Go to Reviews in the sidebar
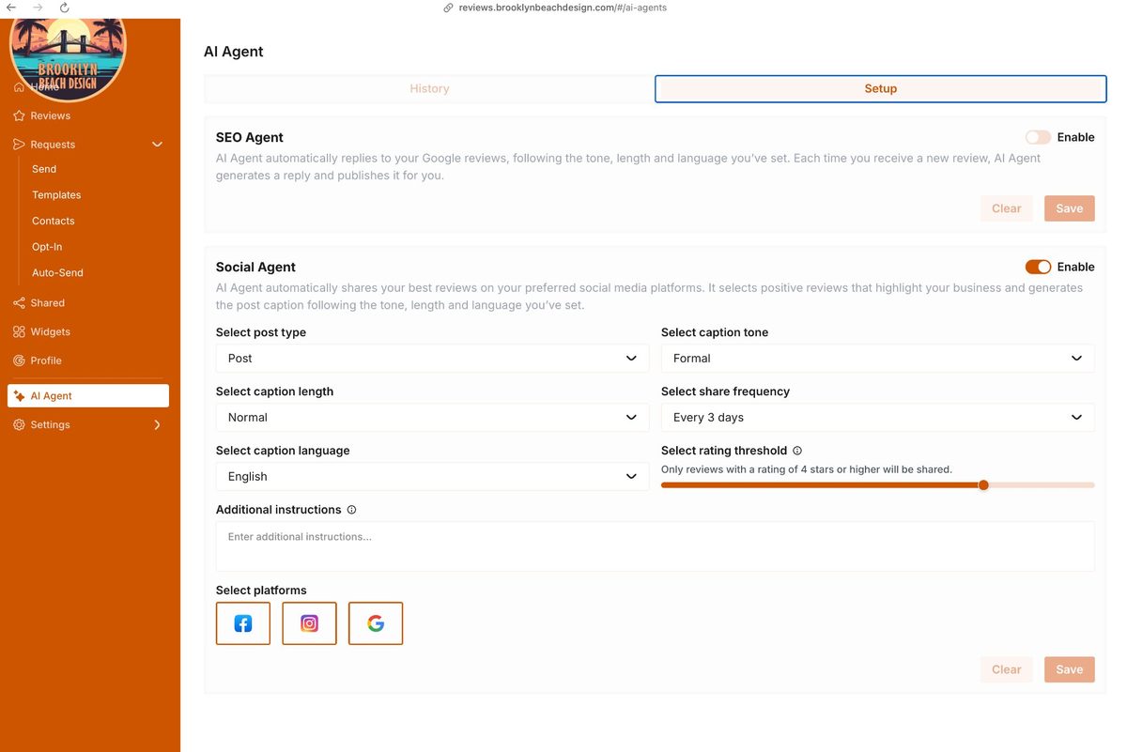 click(x=51, y=116)
